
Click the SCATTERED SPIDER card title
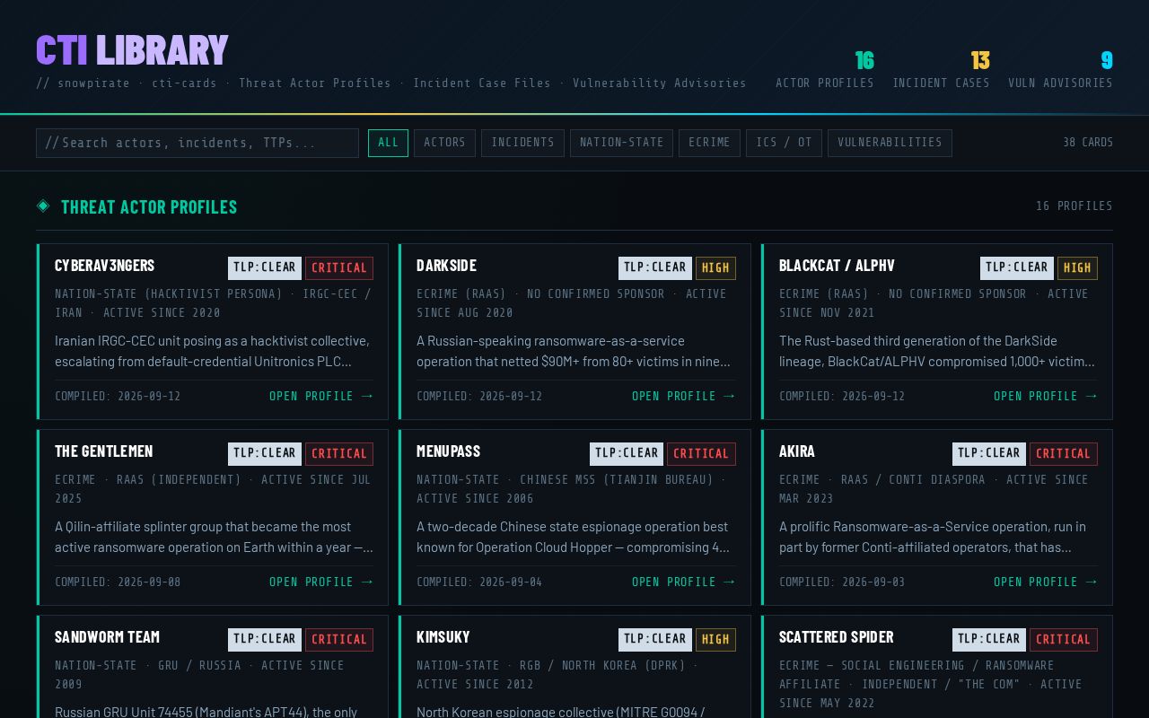click(836, 637)
